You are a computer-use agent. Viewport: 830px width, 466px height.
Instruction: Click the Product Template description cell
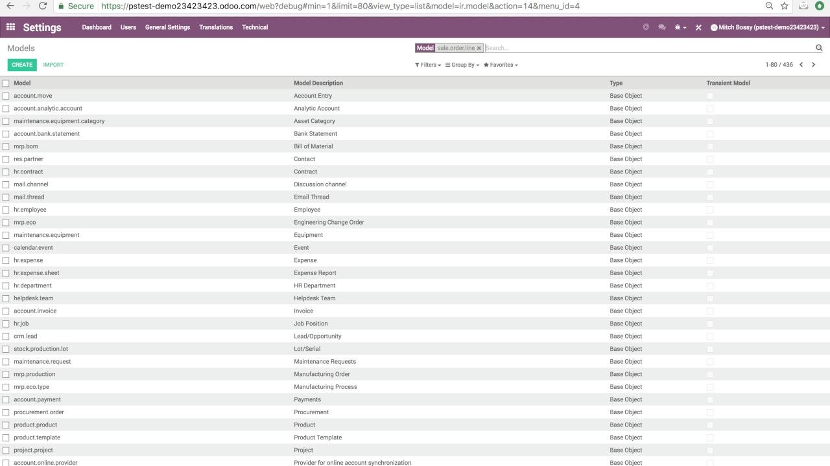coord(318,438)
